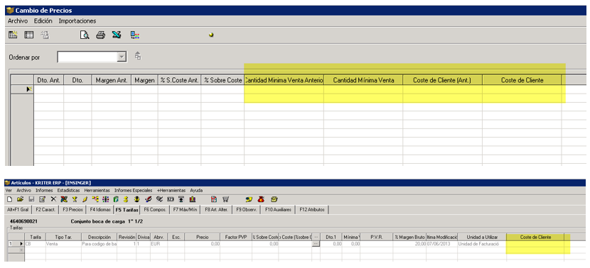Click the shopping cart icon in Artículos toolbar

(225, 199)
